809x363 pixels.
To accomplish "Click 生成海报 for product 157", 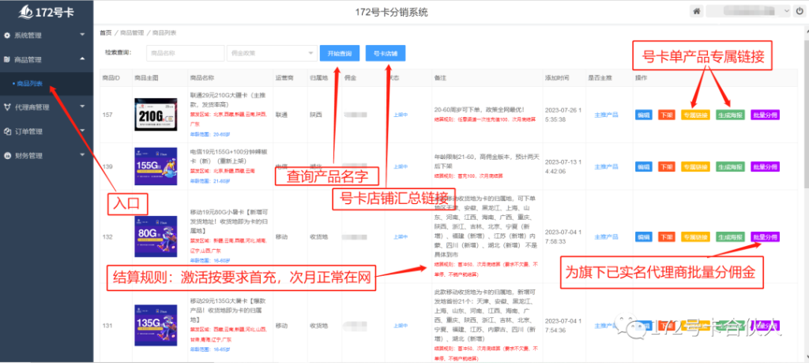I will pos(731,115).
